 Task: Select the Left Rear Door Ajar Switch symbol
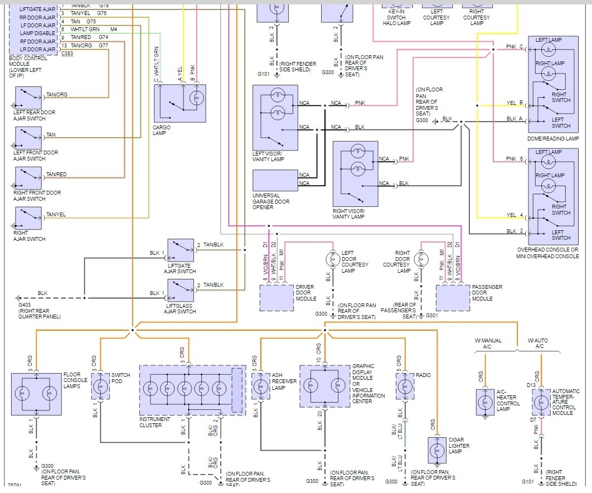[28, 98]
